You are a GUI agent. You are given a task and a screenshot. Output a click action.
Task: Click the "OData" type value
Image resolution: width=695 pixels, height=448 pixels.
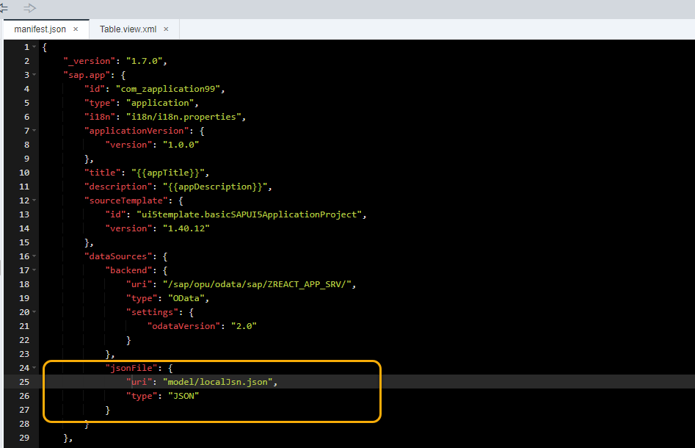click(186, 298)
